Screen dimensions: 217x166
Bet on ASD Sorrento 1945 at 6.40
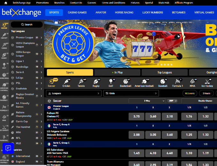tap(170, 153)
